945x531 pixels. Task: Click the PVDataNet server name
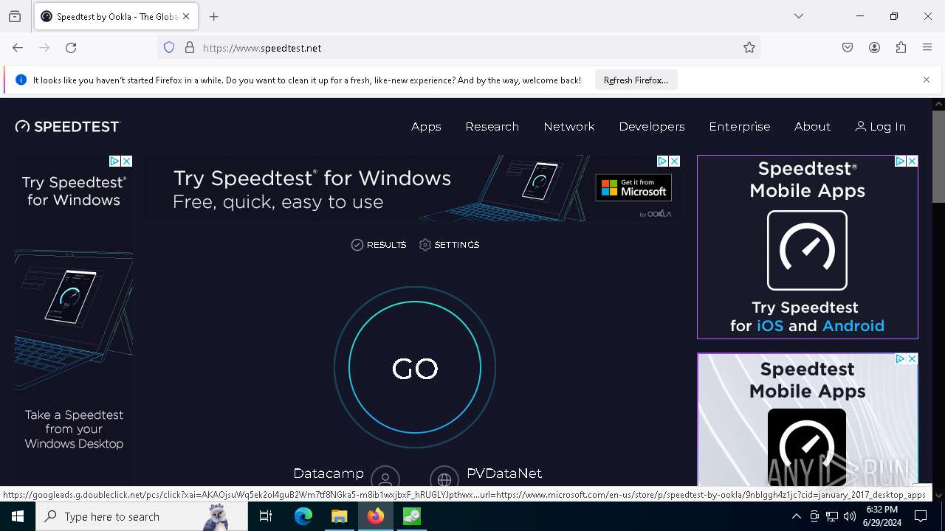pyautogui.click(x=504, y=473)
